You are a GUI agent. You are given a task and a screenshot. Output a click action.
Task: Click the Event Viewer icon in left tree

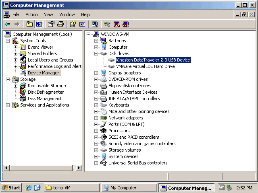[23, 47]
